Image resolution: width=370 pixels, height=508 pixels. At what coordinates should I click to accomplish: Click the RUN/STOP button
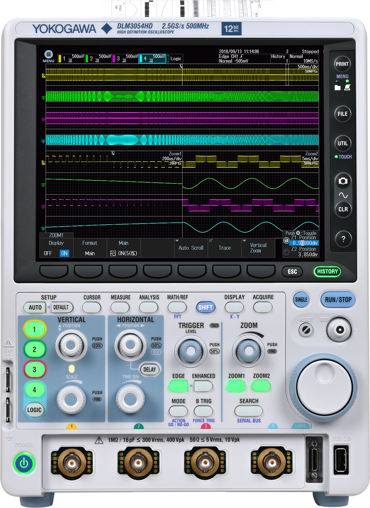[x=338, y=300]
